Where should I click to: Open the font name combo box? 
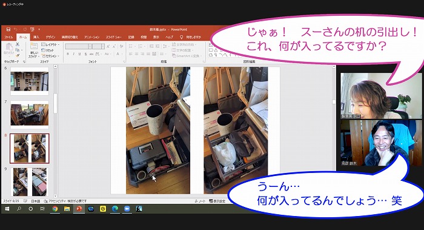coord(78,46)
